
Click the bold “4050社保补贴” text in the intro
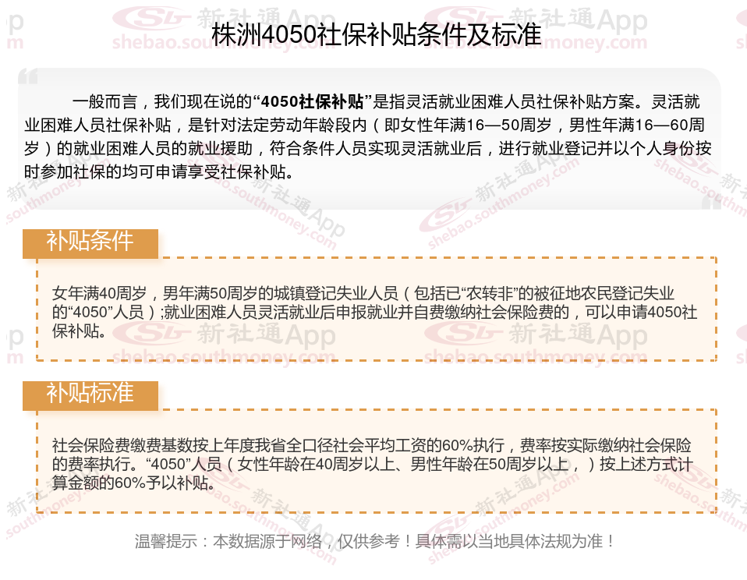coord(313,101)
